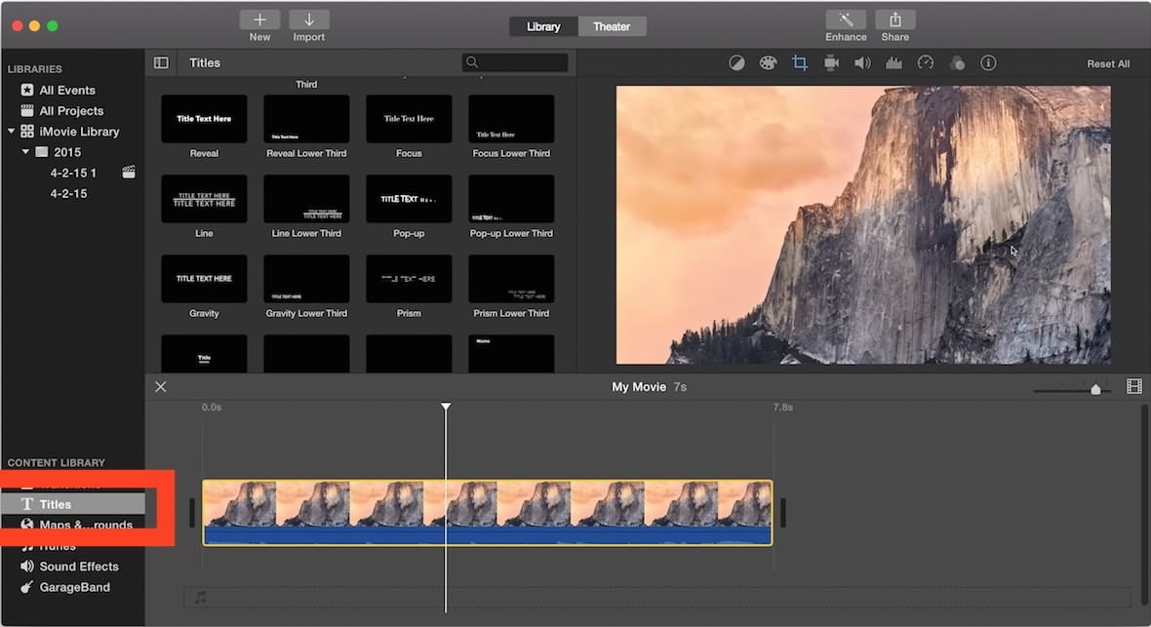Select Sound Effects in Content Library

click(x=78, y=566)
